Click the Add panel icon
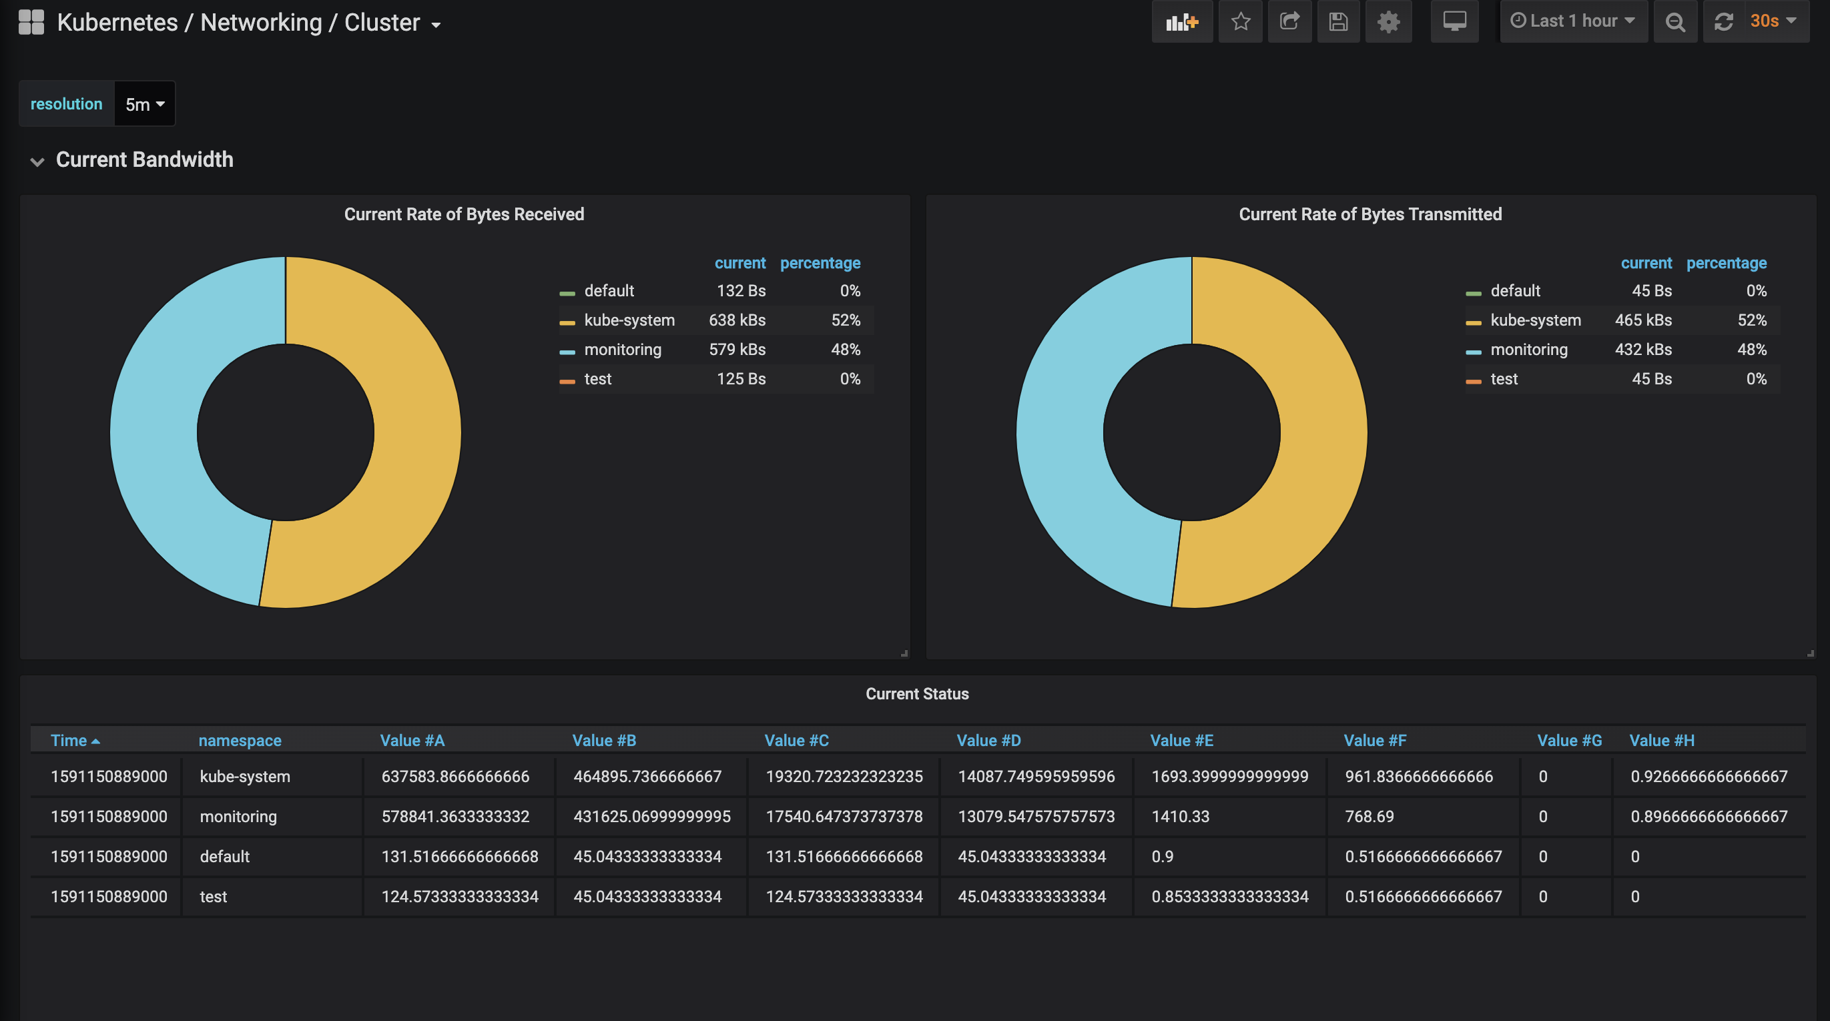1830x1021 pixels. (1182, 21)
